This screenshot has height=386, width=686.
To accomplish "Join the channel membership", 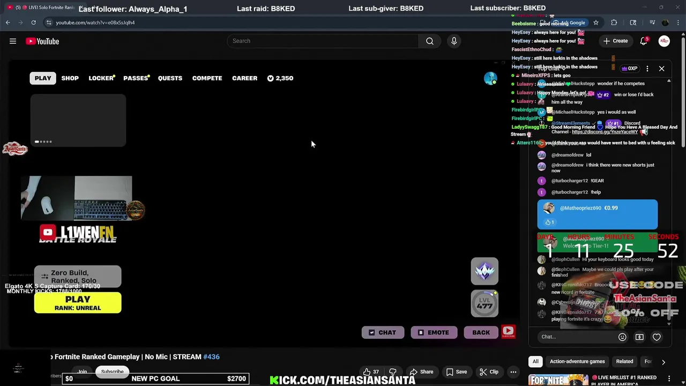I will coord(82,372).
